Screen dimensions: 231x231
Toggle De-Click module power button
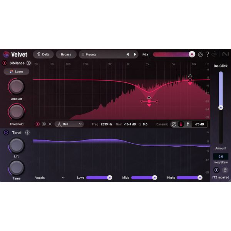pos(216,170)
